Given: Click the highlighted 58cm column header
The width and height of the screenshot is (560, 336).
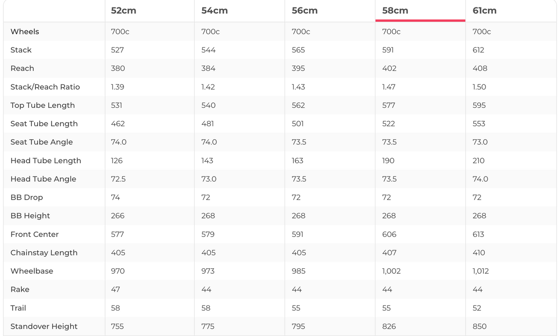Looking at the screenshot, I should (395, 11).
